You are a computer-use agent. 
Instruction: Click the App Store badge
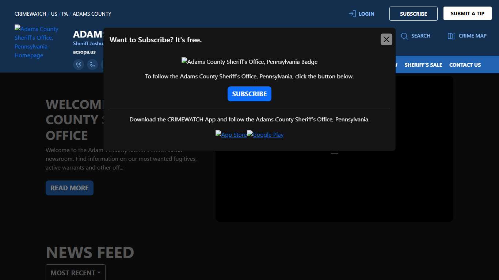pyautogui.click(x=231, y=135)
